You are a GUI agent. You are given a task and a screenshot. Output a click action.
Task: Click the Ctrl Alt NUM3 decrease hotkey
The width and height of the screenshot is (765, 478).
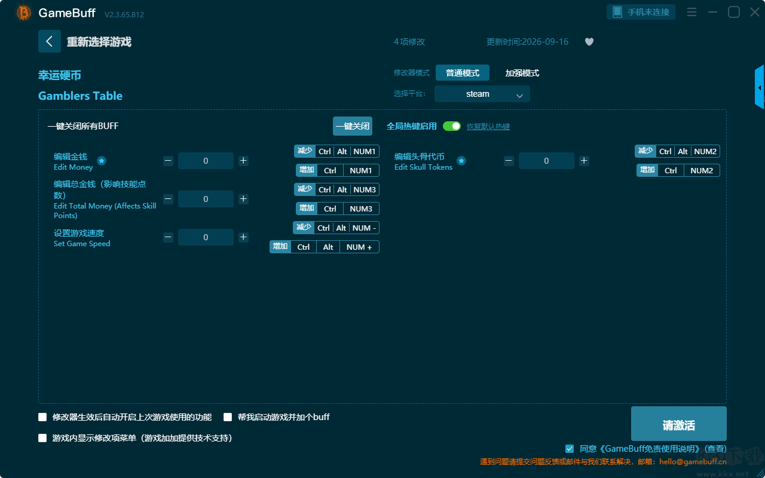point(336,189)
